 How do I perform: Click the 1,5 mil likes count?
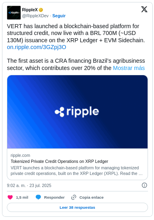click(x=22, y=197)
